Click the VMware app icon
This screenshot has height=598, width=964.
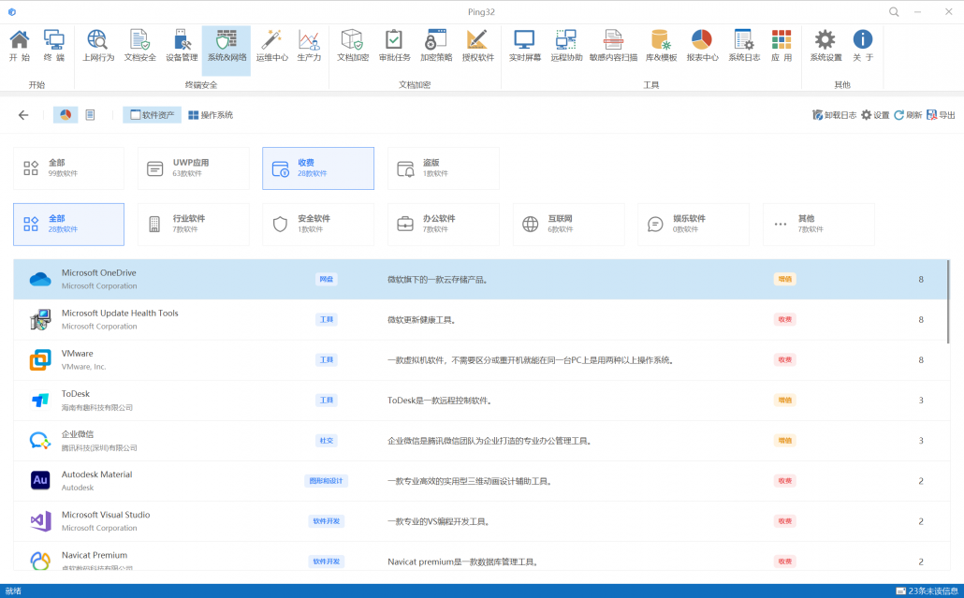pyautogui.click(x=40, y=359)
